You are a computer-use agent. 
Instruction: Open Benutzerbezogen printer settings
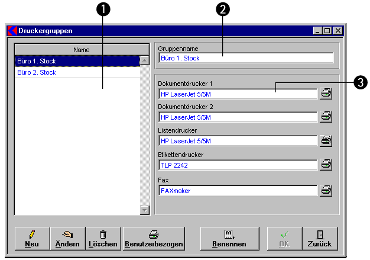pos(154,238)
